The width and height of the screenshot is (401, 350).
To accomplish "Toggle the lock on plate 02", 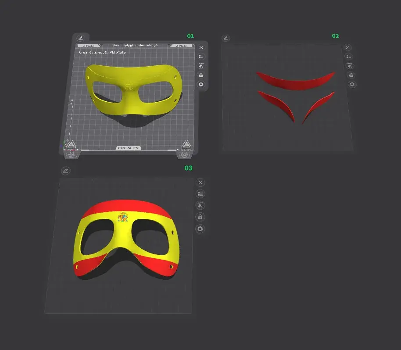I will (351, 75).
